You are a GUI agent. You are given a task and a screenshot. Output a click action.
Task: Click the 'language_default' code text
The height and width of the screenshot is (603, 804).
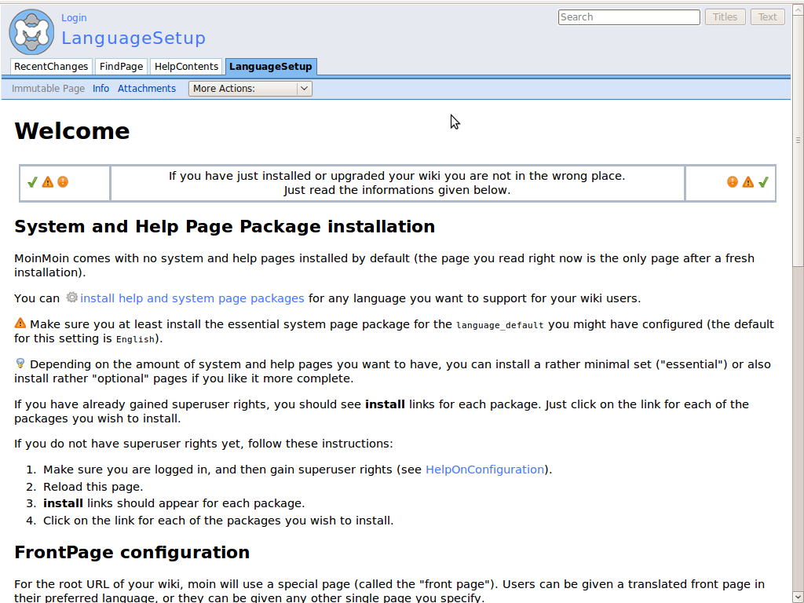click(x=500, y=326)
